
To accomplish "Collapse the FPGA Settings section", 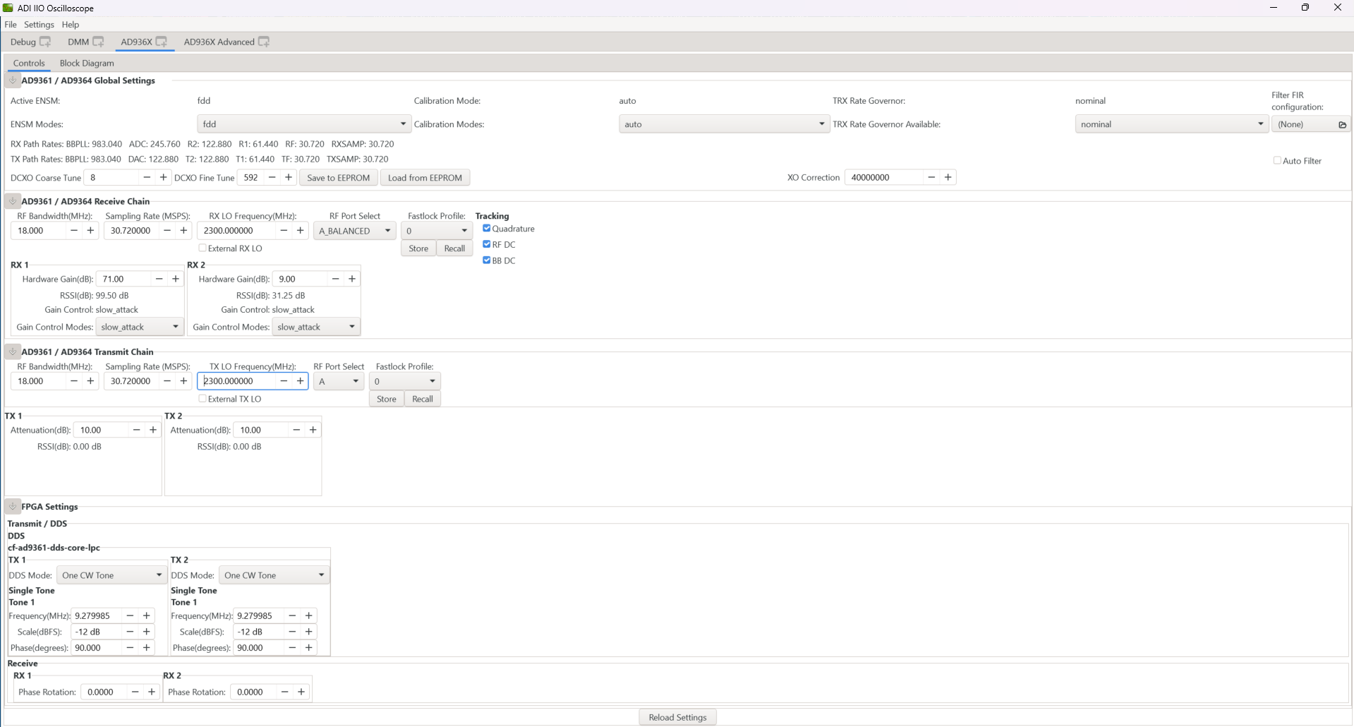I will [x=13, y=507].
